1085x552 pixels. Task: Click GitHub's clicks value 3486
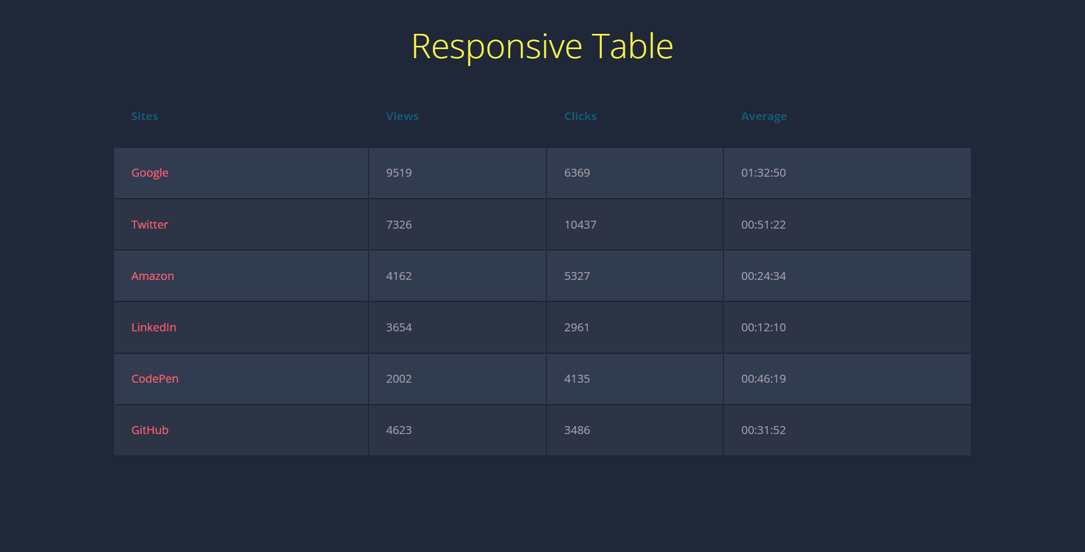click(x=577, y=430)
